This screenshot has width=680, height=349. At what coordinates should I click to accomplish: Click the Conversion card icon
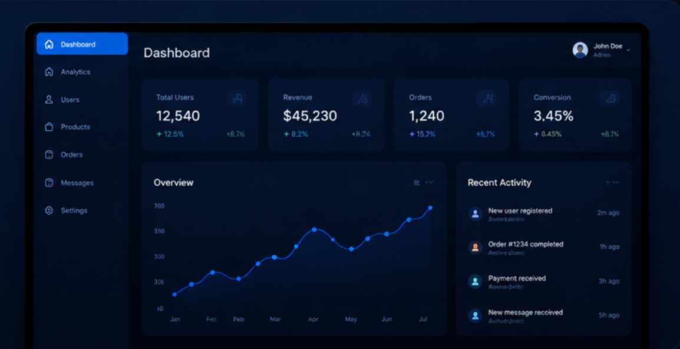610,98
